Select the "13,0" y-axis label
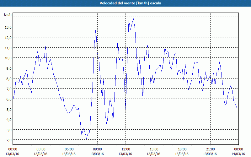The image size is (251, 157). tap(8, 27)
